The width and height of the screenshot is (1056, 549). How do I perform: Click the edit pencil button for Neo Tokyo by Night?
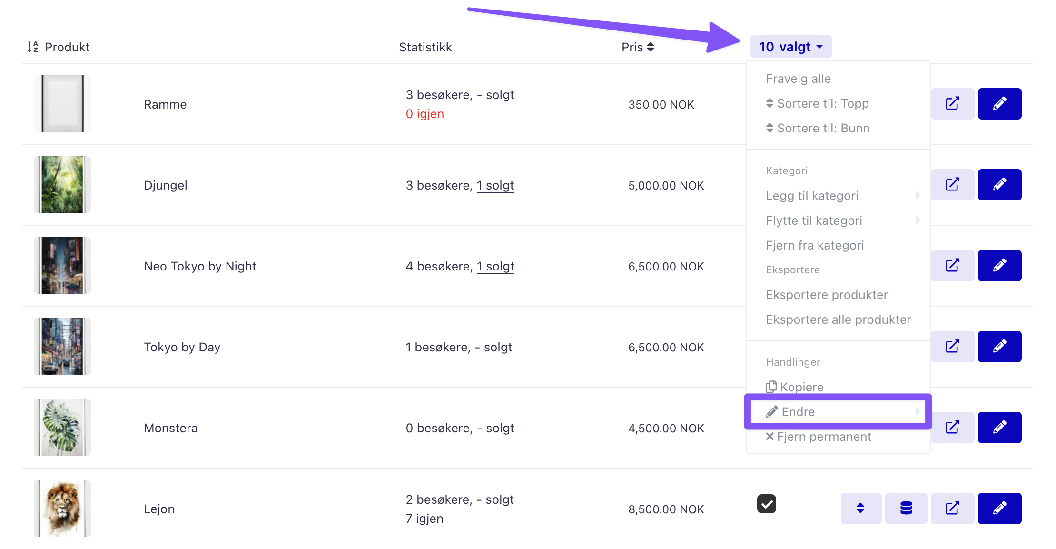(999, 266)
